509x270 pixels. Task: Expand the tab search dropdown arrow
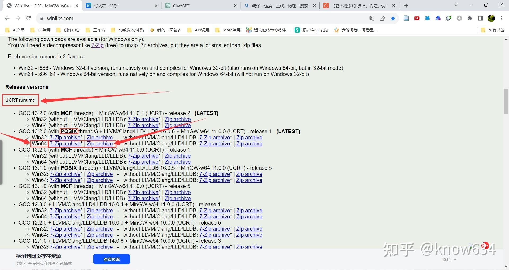(x=456, y=5)
